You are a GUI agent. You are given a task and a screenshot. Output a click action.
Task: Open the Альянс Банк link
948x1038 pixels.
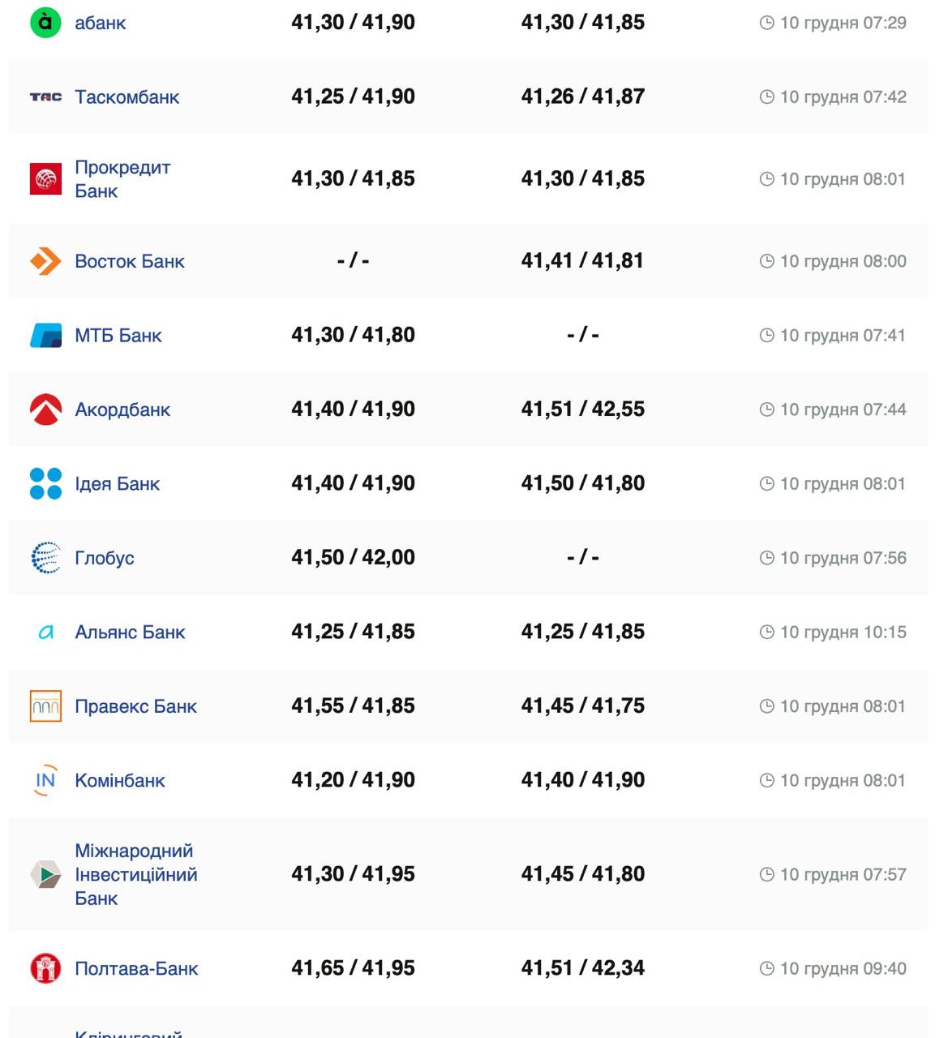[130, 632]
